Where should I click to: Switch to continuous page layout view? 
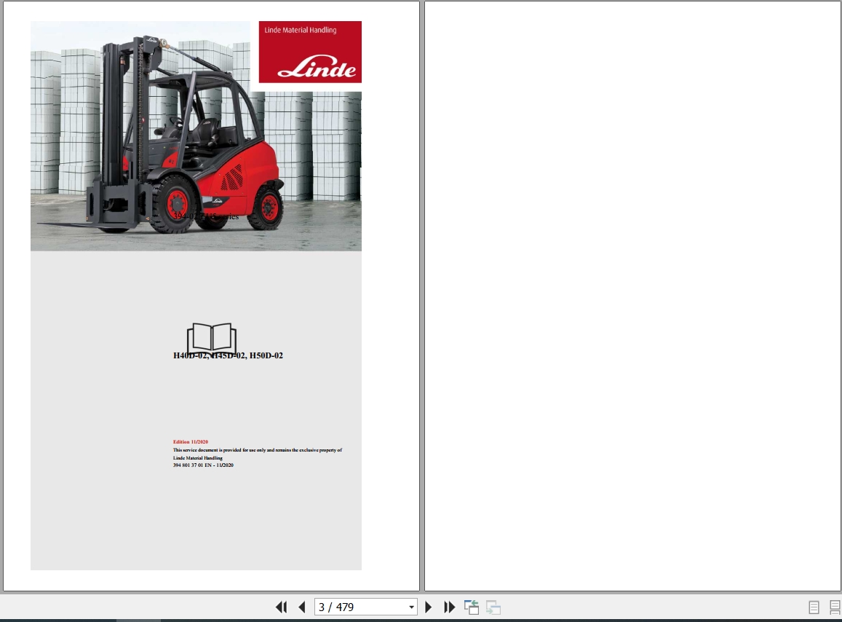(835, 607)
